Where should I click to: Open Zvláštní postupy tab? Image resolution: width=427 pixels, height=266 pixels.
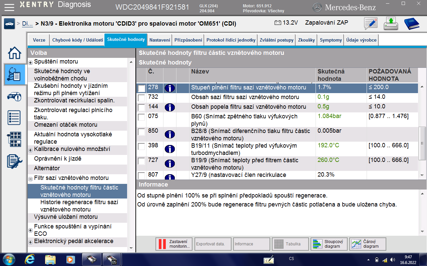pos(277,40)
